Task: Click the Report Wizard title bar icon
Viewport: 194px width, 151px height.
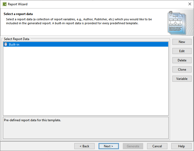Action: [x=4, y=4]
